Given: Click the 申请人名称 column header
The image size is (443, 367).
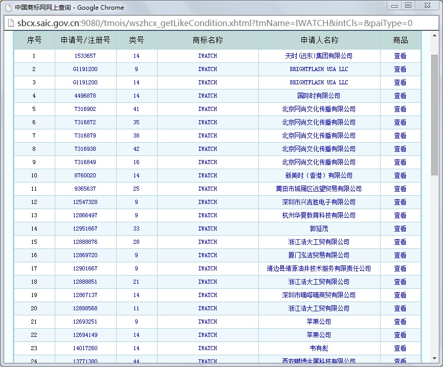Looking at the screenshot, I should coord(319,40).
